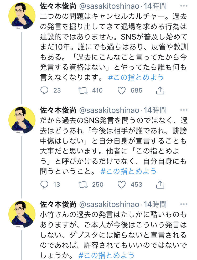
Task: Open the more options menu on first tweet
Action: pos(184,6)
